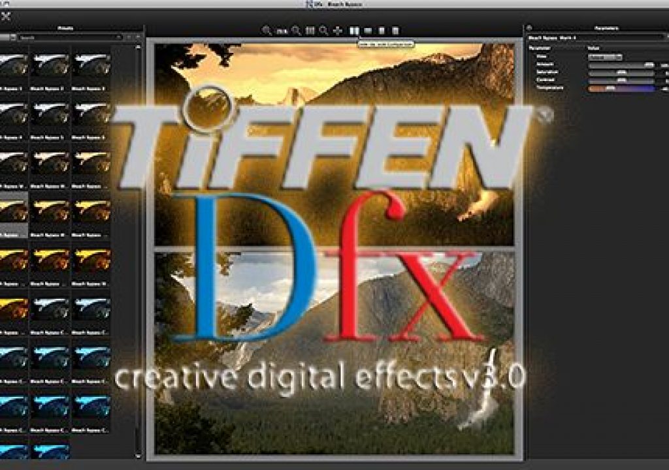This screenshot has height=470, width=669.
Task: Click the Presets panel title
Action: pos(65,28)
